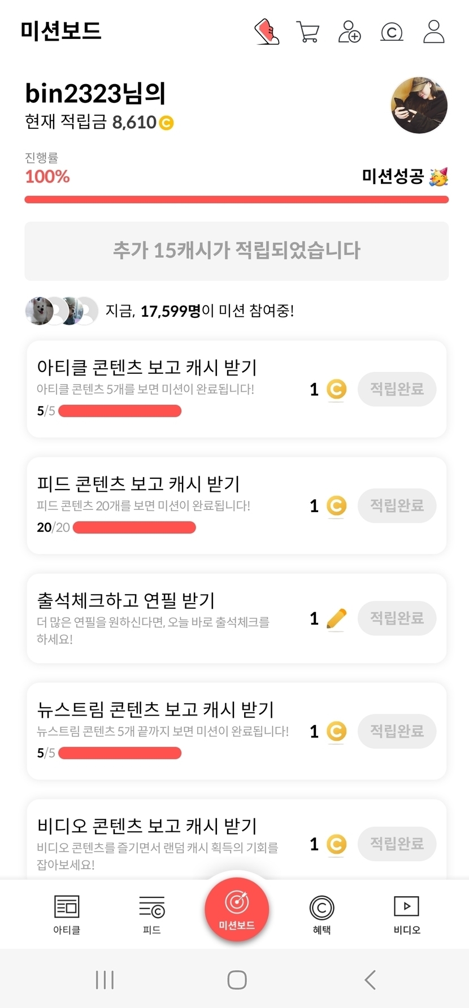Open bin2323 profile photo thumbnail

click(419, 106)
